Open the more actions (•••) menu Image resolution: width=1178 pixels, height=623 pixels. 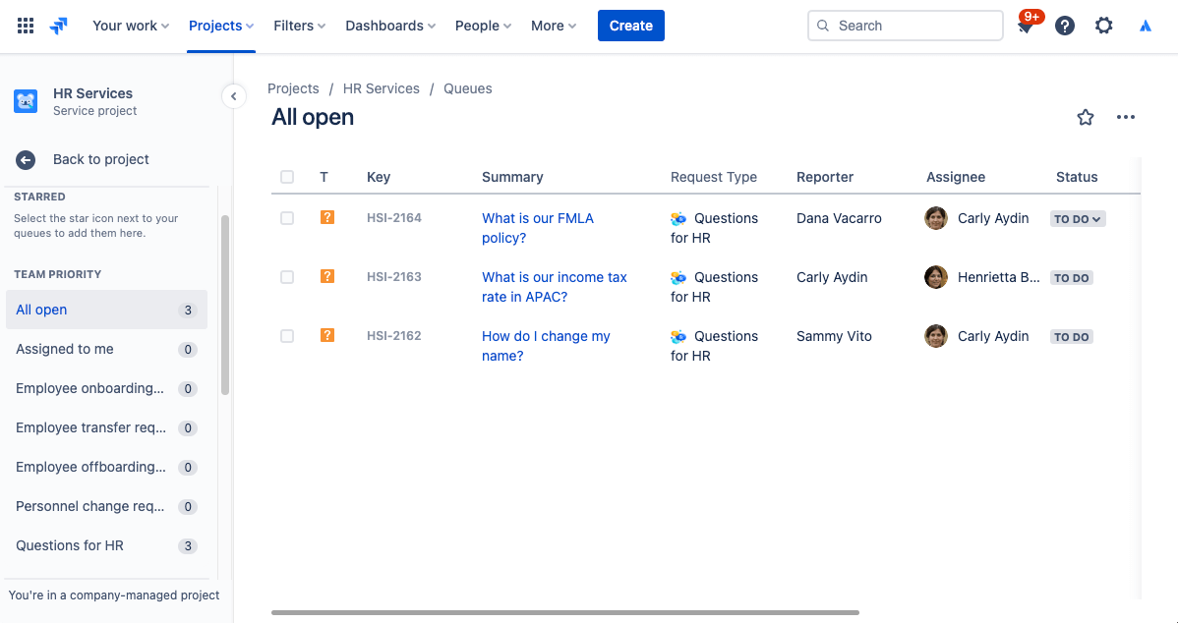(x=1126, y=117)
